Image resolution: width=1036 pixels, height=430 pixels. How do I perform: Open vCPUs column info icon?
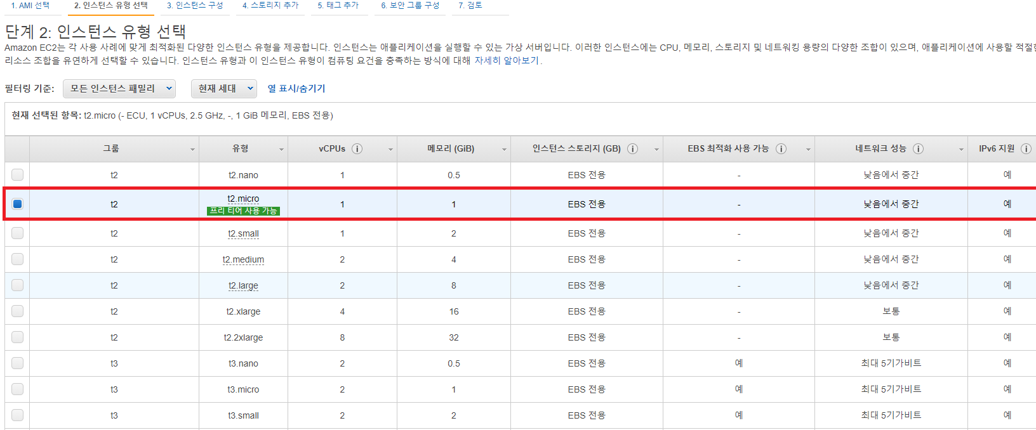357,149
